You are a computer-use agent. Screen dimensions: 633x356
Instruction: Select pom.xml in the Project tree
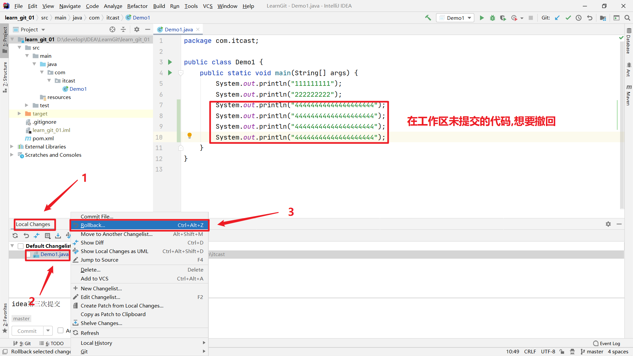click(43, 138)
